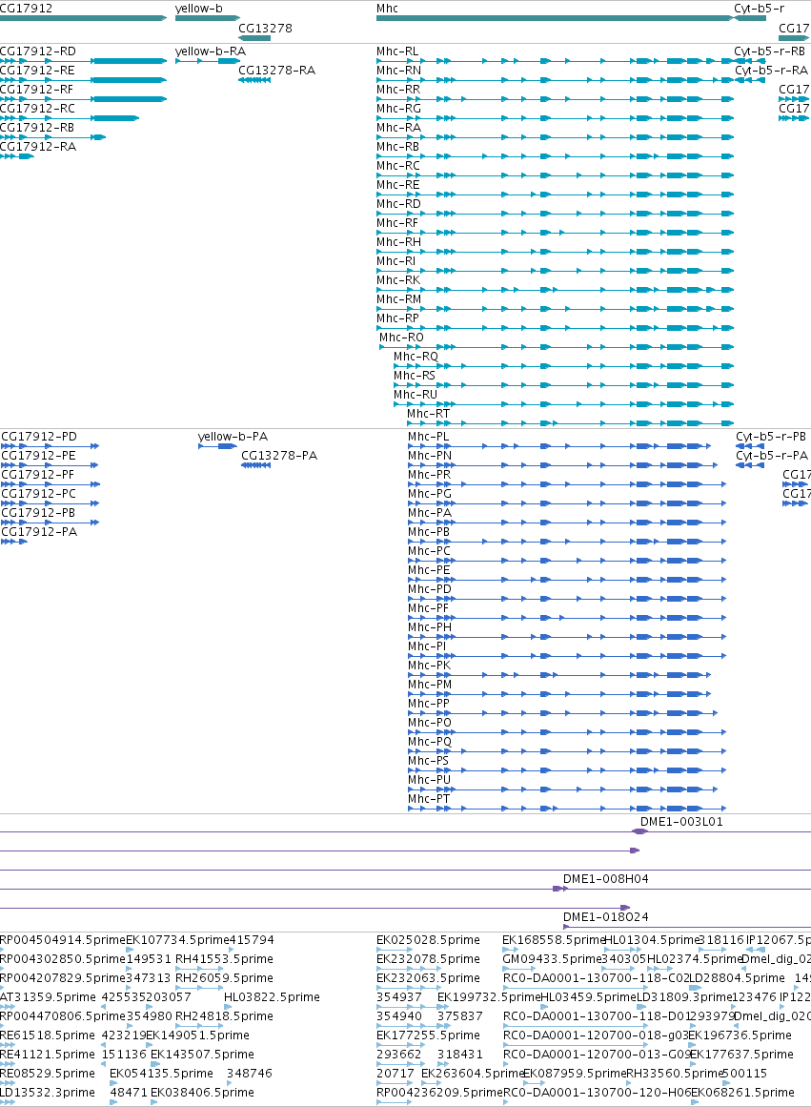Click EST label EK107734.5prime
The image size is (811, 1107).
coord(178,940)
